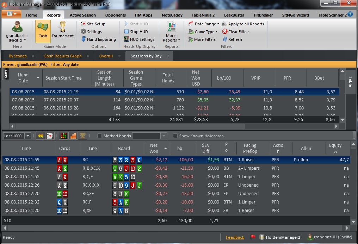358x244 pixels.
Task: Close the Sessions by Day tab
Action: [x=168, y=56]
